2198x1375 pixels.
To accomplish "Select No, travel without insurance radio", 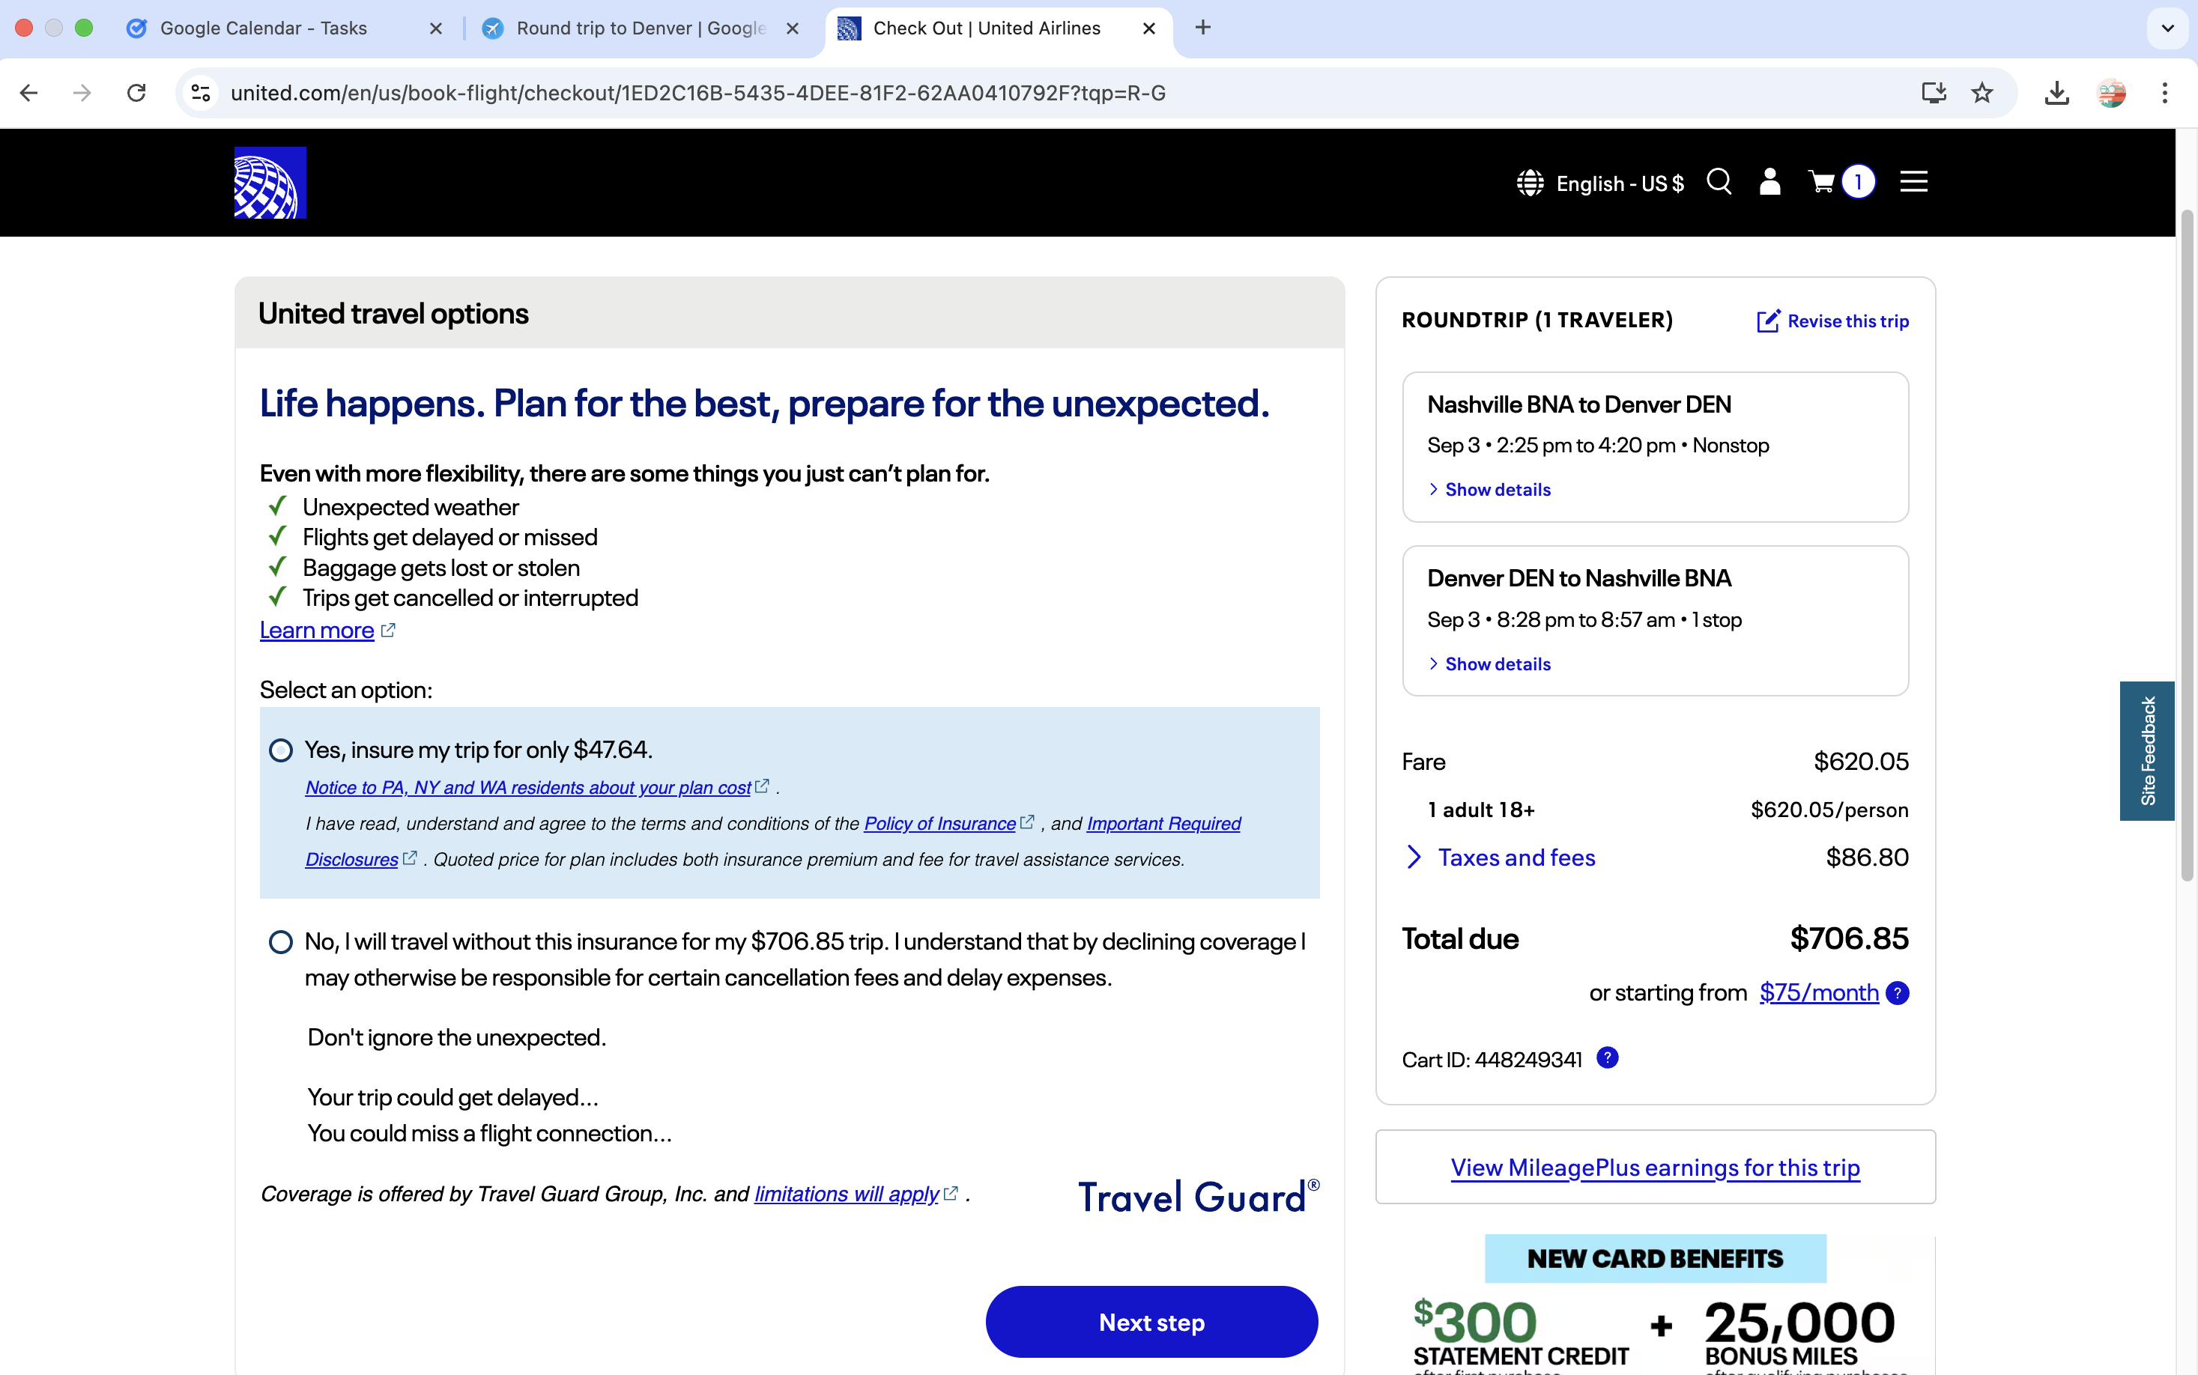I will [280, 942].
